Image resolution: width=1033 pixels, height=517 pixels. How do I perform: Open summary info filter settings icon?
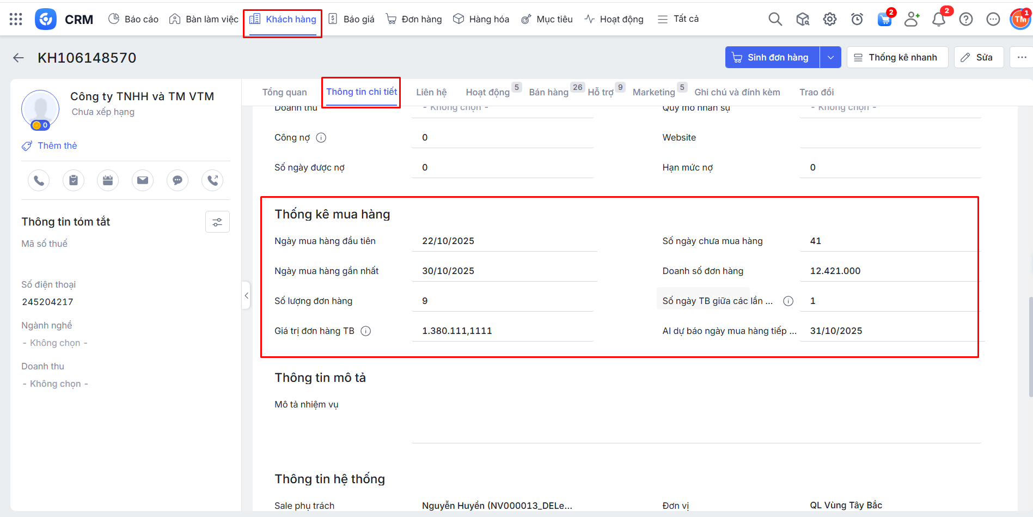pyautogui.click(x=217, y=222)
